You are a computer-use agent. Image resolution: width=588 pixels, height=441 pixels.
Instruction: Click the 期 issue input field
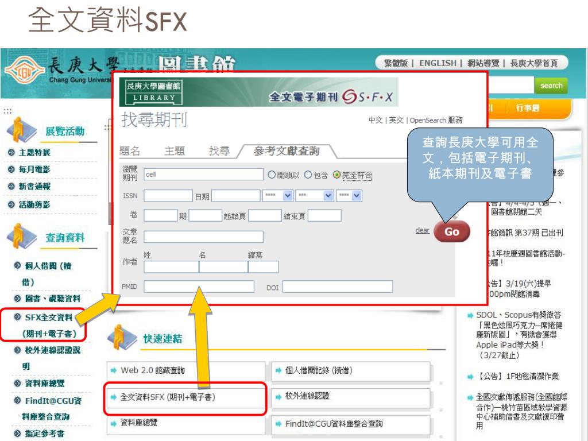point(206,216)
